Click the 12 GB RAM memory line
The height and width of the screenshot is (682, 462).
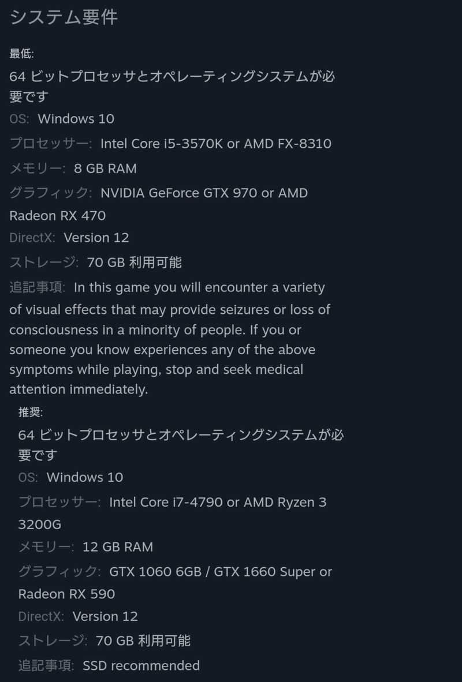[x=86, y=547]
